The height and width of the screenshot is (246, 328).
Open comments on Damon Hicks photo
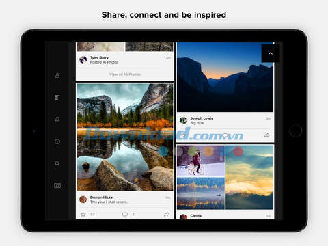coord(125,214)
